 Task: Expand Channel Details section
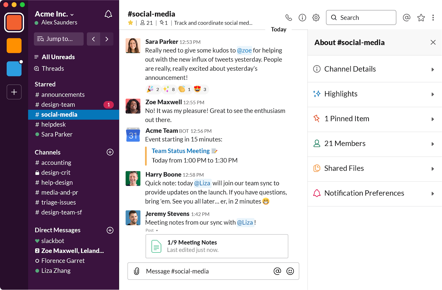point(375,69)
